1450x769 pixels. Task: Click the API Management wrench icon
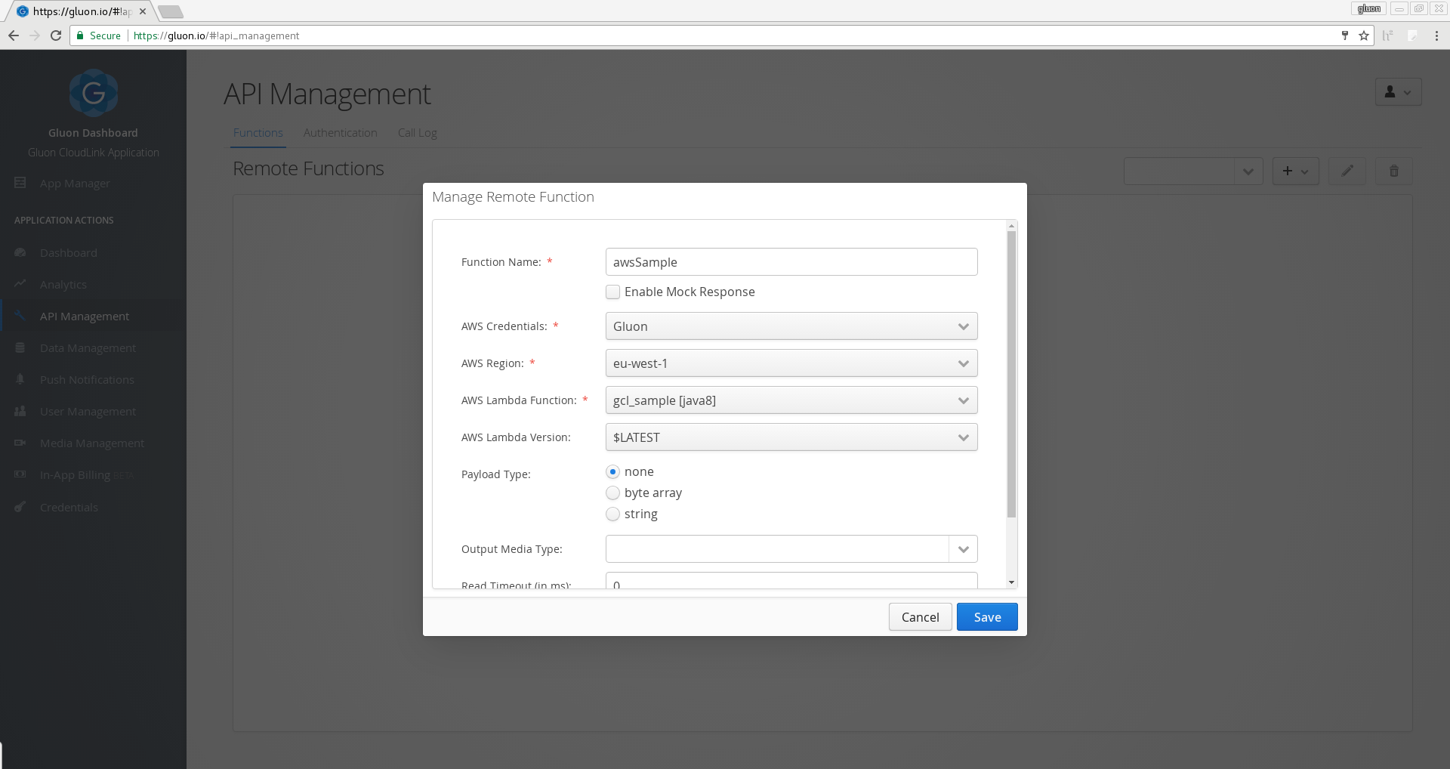tap(20, 316)
